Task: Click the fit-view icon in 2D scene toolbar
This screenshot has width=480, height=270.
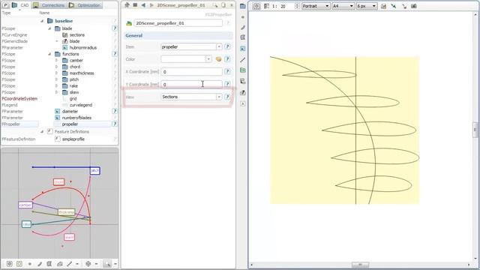Action: (256, 6)
